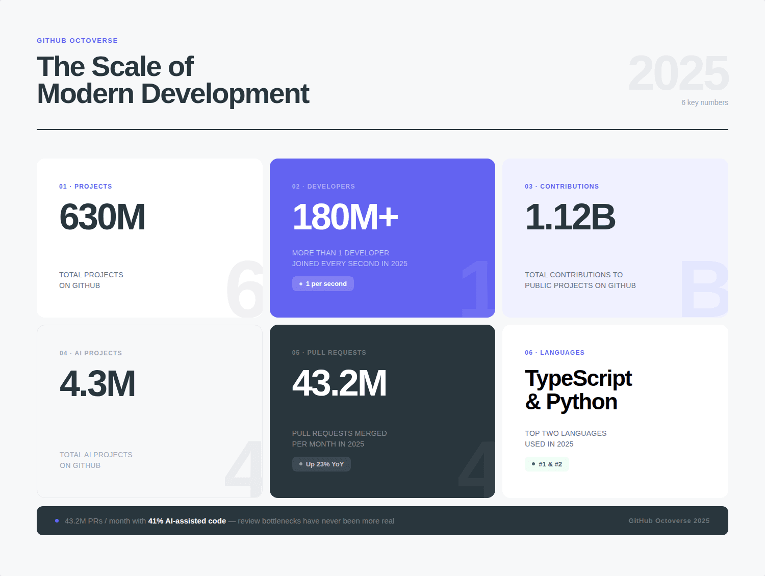This screenshot has width=765, height=576.
Task: Click the TOTAL CONTRIBUTIONS TO PUBLIC PROJECTS text
Action: [x=580, y=280]
